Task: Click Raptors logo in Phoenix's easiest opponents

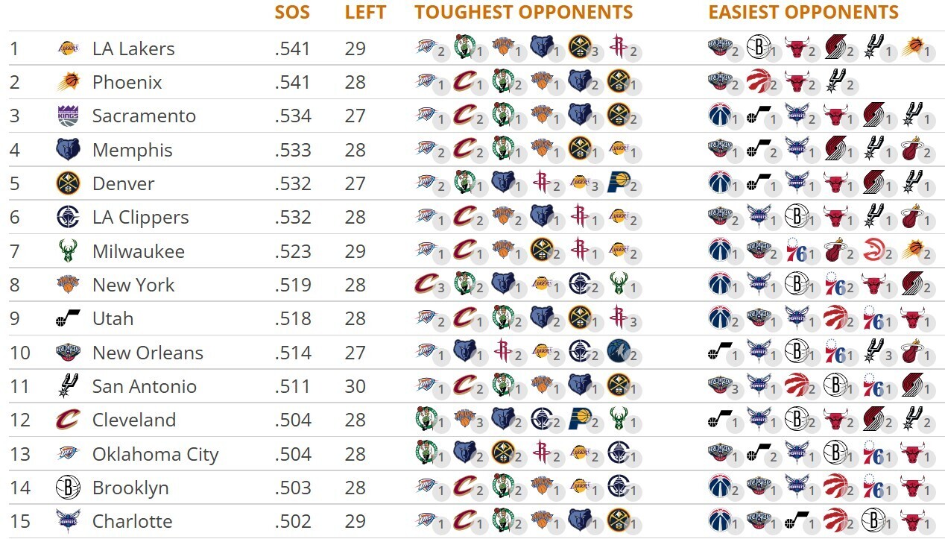Action: [x=757, y=81]
